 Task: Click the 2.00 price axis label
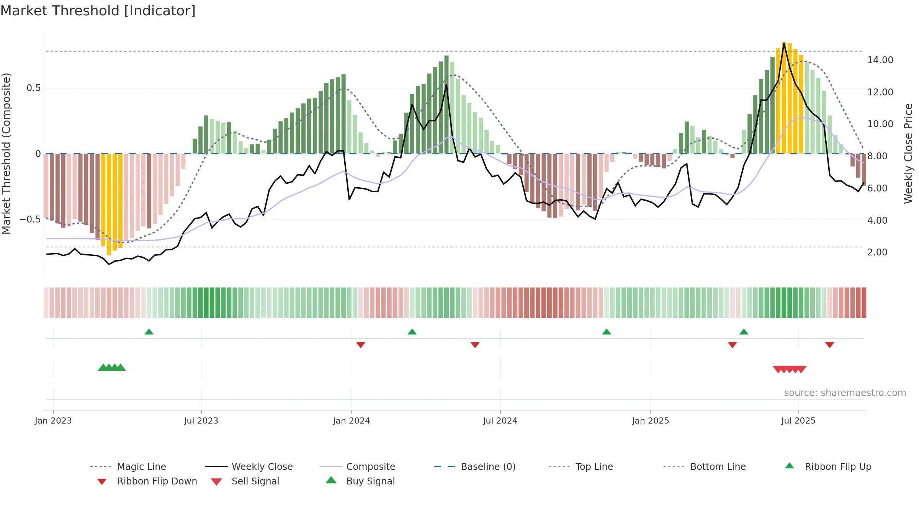coord(878,252)
